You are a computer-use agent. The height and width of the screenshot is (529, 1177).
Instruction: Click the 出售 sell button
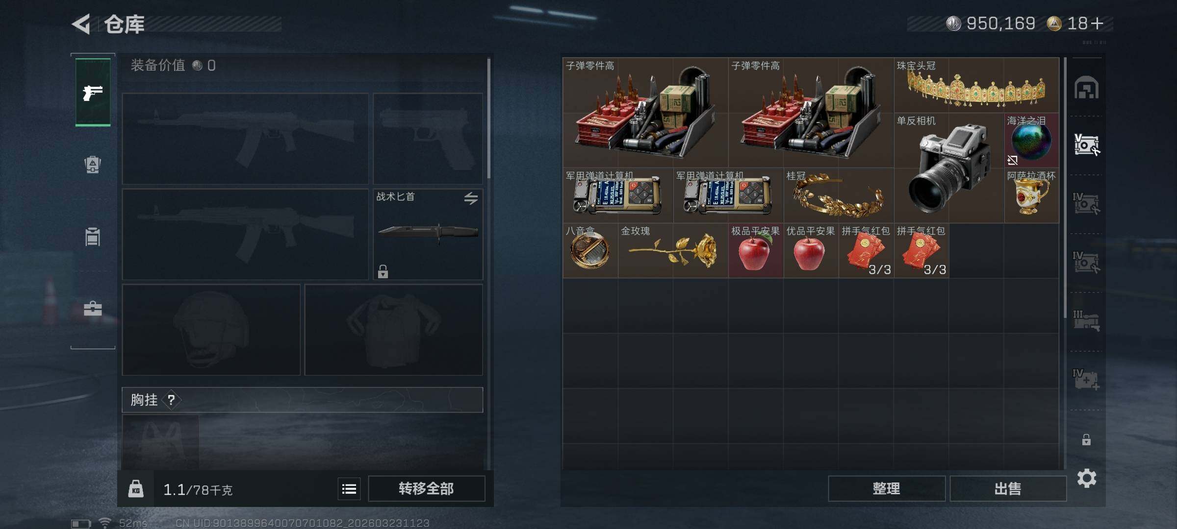[1008, 489]
